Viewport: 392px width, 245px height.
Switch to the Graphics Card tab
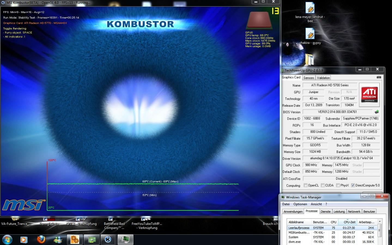[x=291, y=77]
